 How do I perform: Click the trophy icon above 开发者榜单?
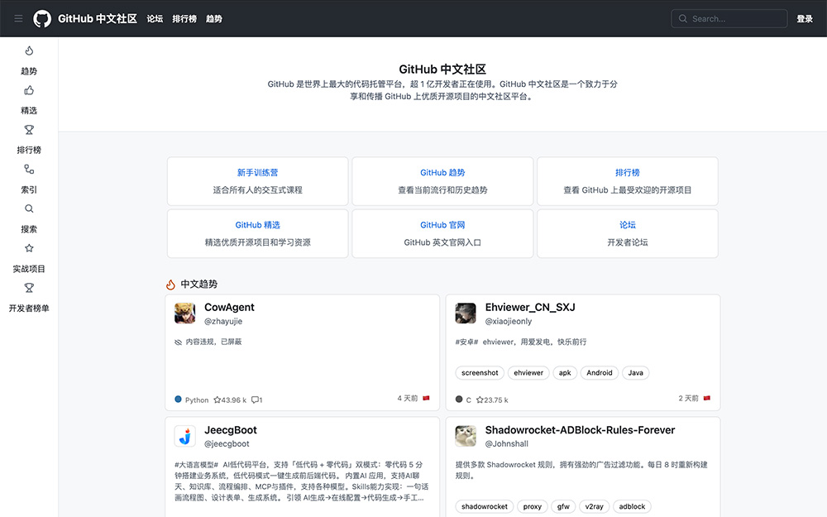click(x=29, y=288)
